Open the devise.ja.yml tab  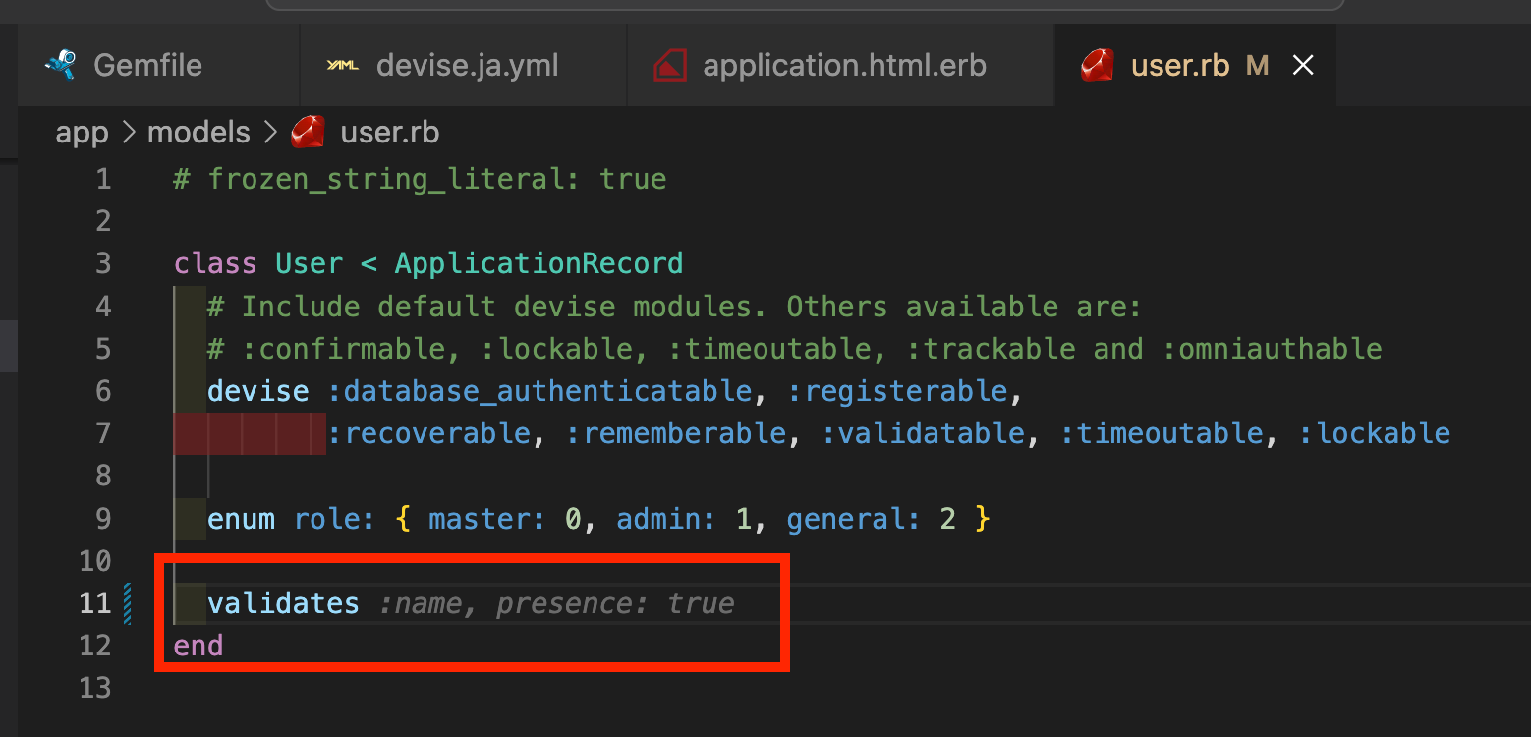pyautogui.click(x=467, y=66)
